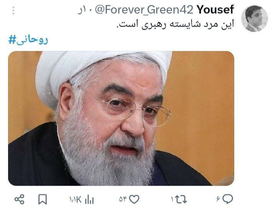
Task: Click the ۱٫۱K views count
Action: pyautogui.click(x=76, y=200)
